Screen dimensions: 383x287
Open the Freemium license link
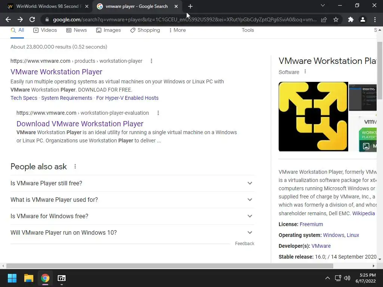click(x=311, y=224)
